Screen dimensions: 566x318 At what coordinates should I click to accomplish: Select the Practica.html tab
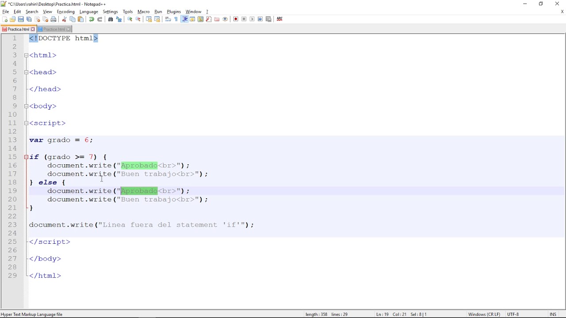tap(18, 29)
